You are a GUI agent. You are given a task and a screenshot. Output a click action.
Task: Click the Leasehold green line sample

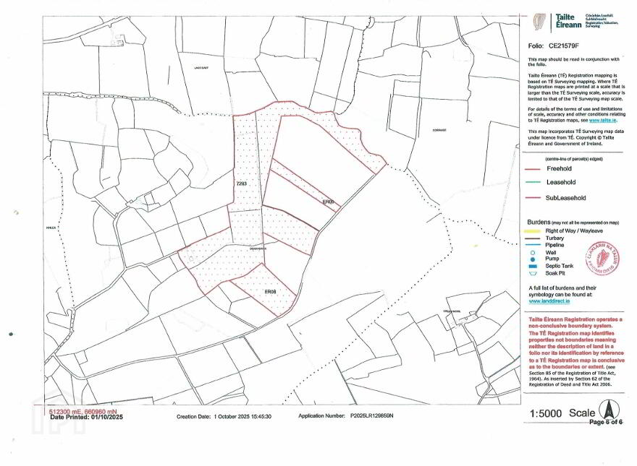click(x=533, y=183)
